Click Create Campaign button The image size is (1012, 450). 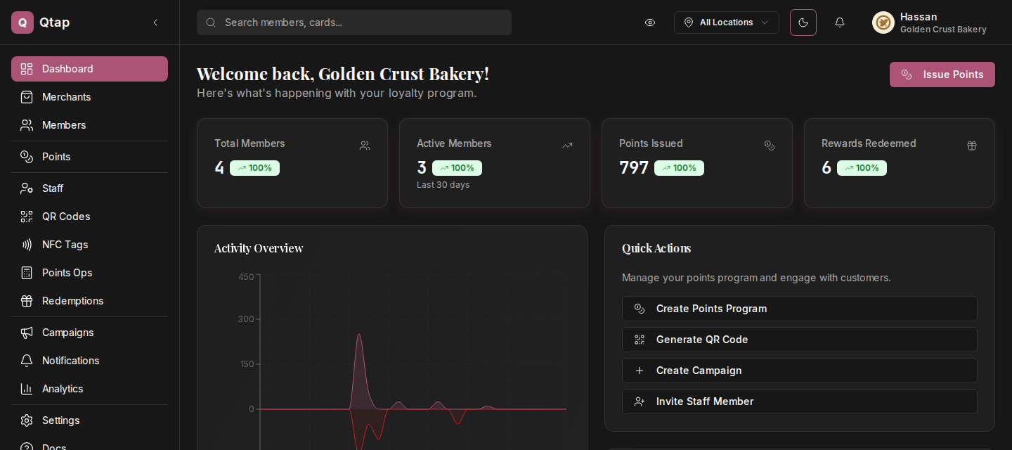click(x=800, y=371)
